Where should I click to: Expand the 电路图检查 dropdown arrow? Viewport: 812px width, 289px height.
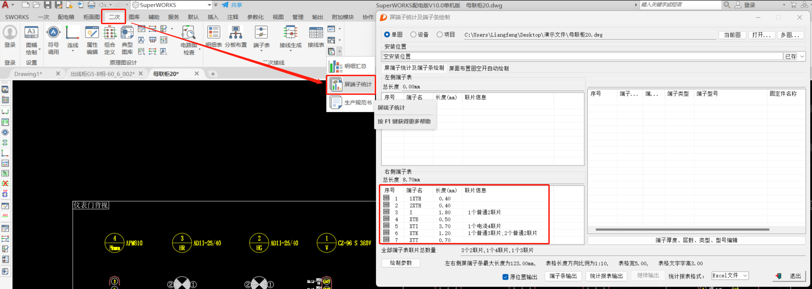[200, 49]
